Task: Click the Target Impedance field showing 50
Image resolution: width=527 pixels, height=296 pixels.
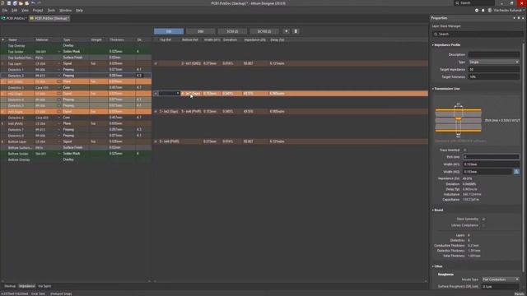Action: click(x=494, y=69)
